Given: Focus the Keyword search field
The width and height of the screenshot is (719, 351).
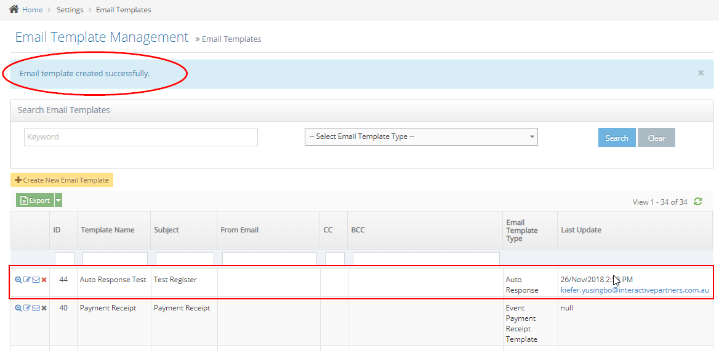Looking at the screenshot, I should [140, 137].
